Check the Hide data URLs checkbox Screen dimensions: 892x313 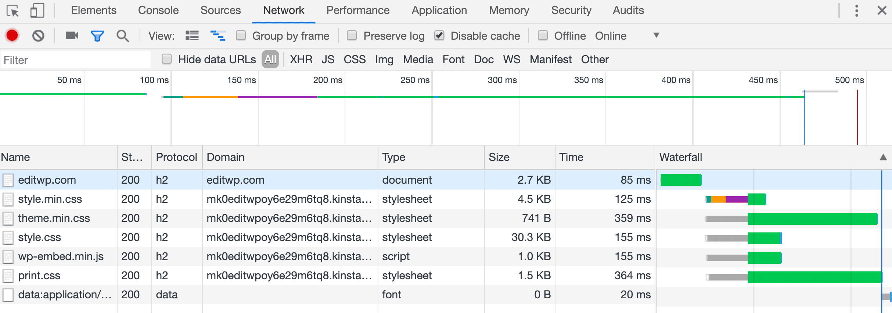point(167,59)
